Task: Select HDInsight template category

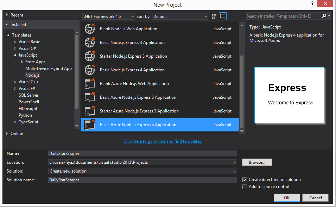Action: (x=28, y=109)
